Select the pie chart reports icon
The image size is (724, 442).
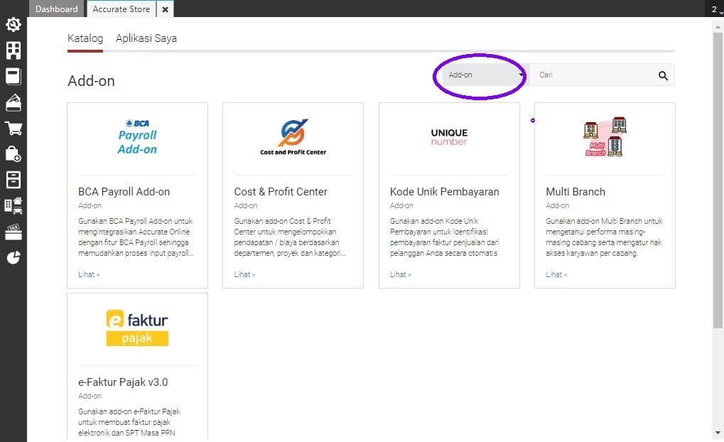13,257
